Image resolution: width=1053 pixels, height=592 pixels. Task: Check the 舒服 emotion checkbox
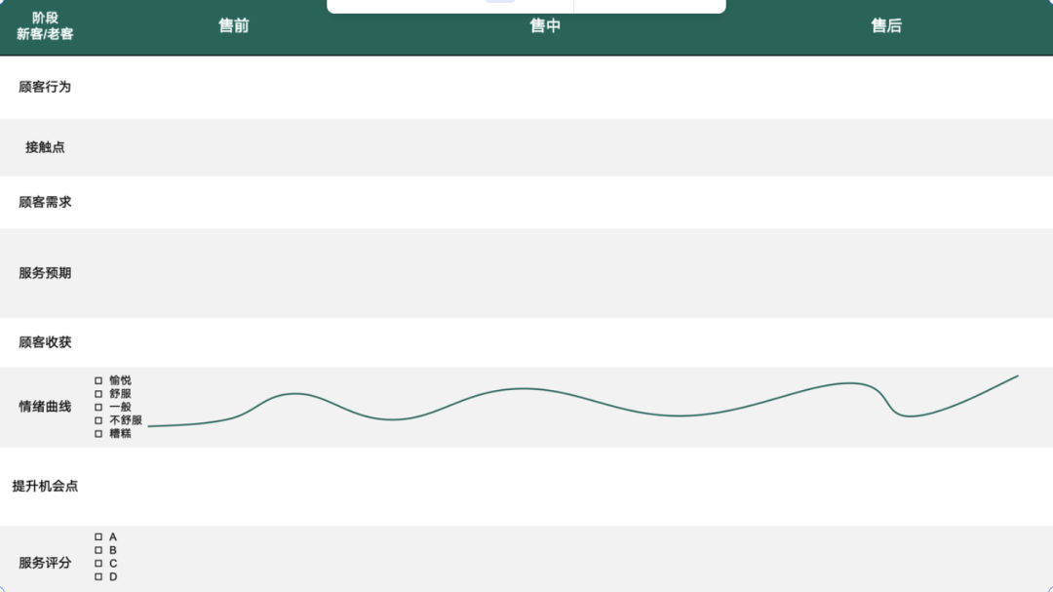(x=98, y=394)
